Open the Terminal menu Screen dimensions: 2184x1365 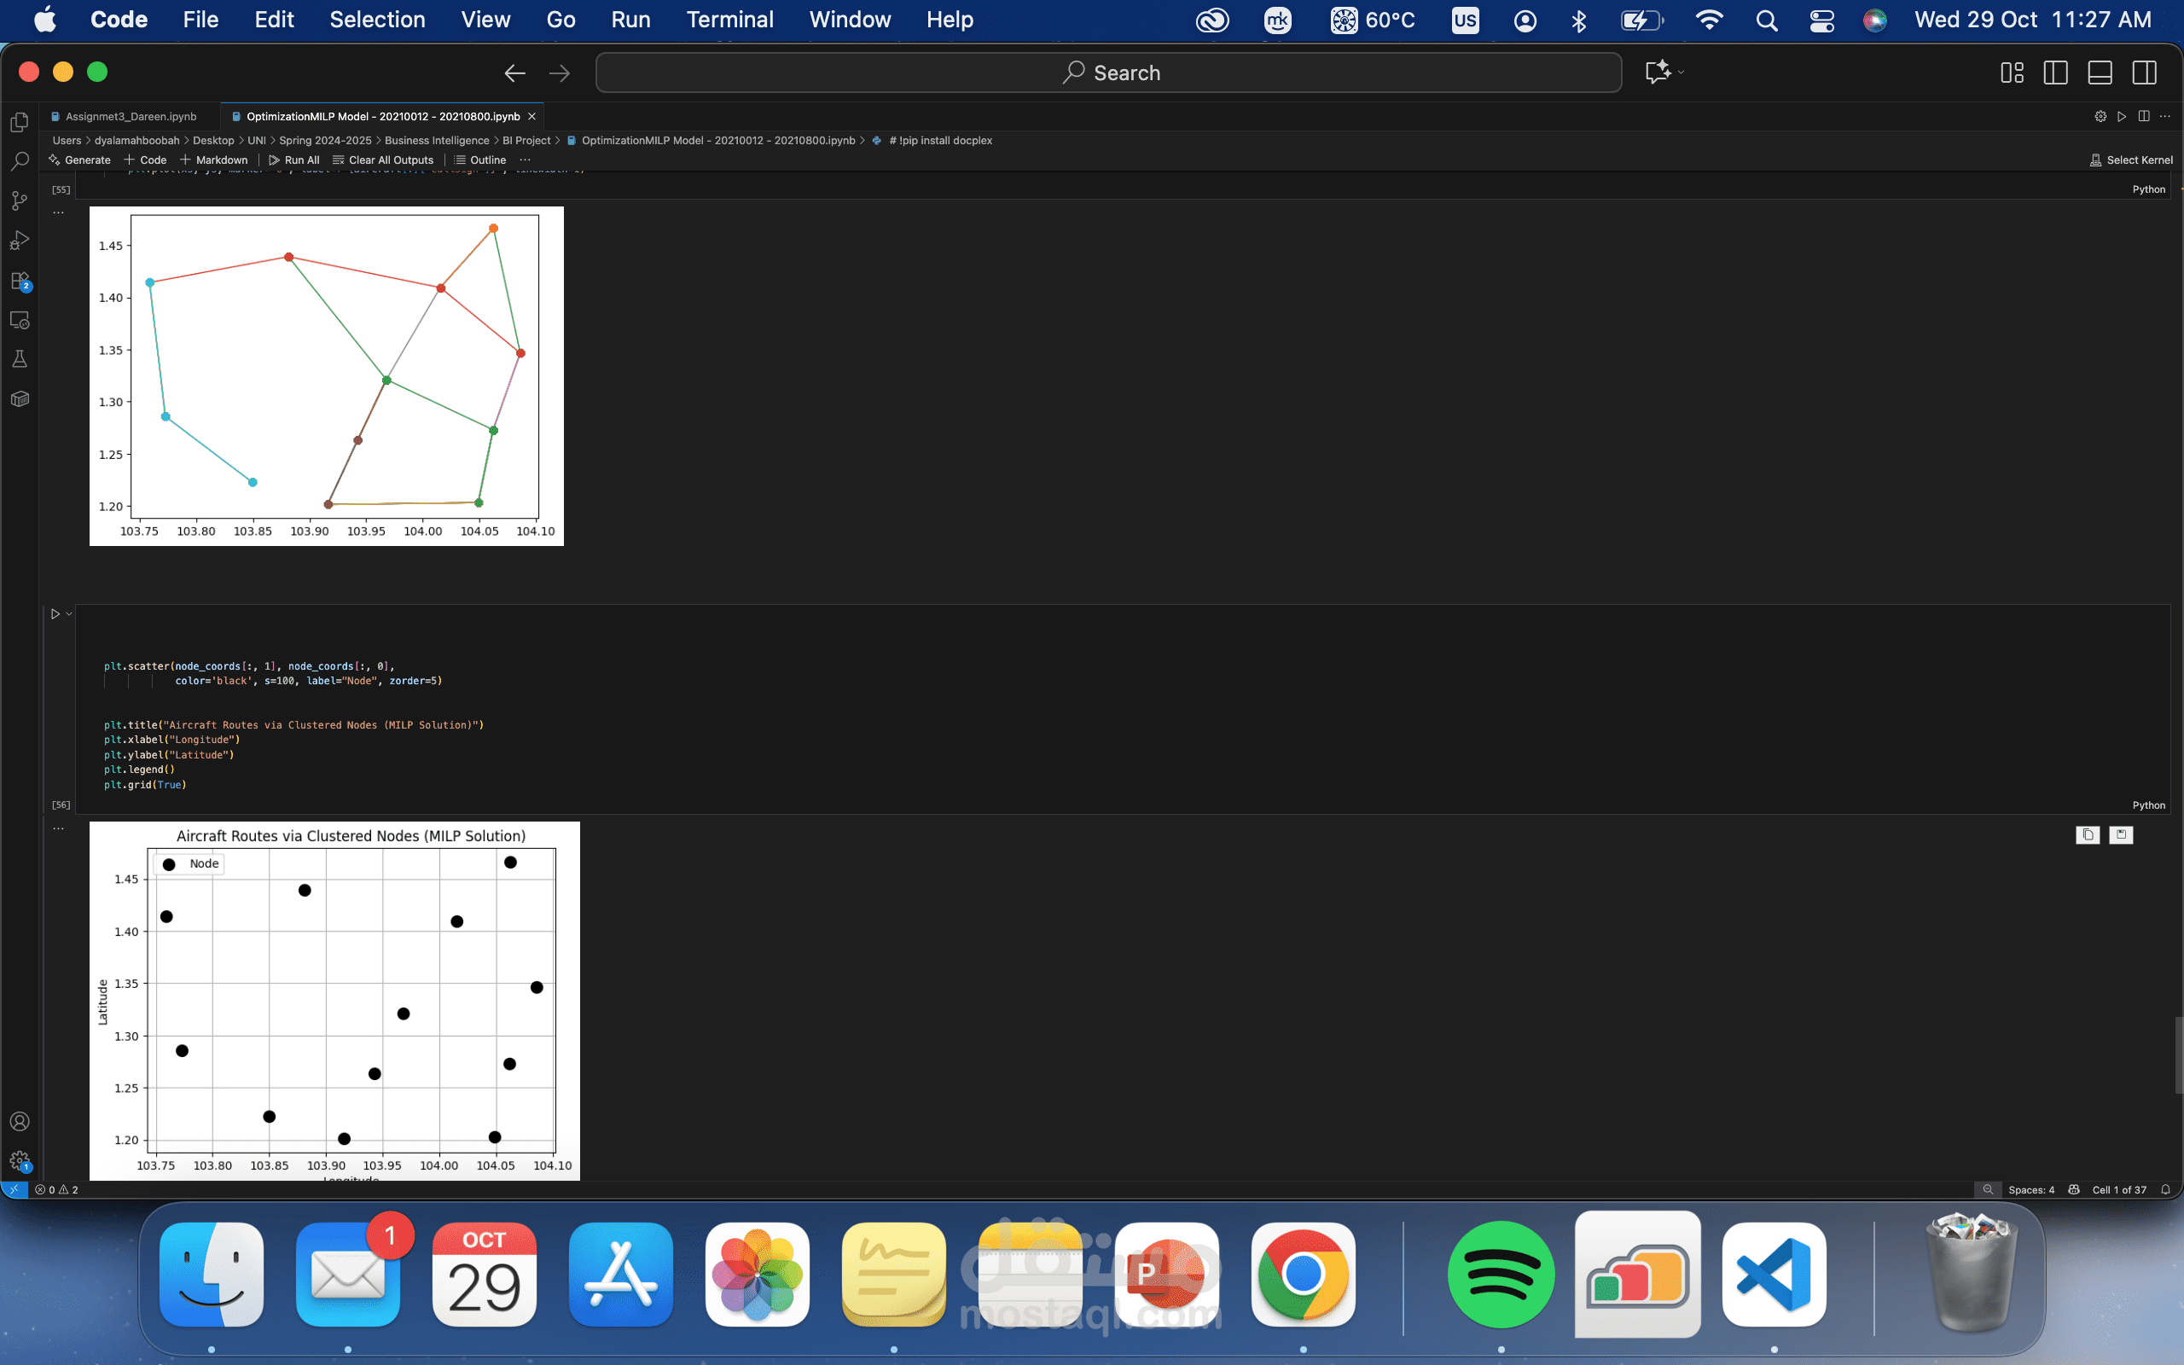pos(729,20)
